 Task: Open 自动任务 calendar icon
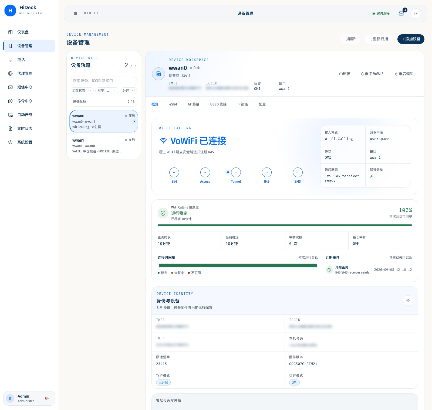11,115
